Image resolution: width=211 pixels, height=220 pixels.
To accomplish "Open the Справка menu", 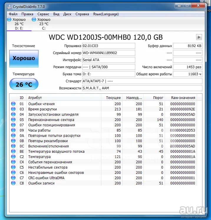I will click(x=82, y=14).
